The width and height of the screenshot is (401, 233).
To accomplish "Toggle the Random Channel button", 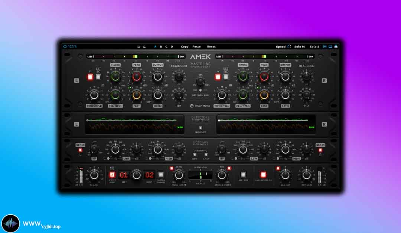I will pyautogui.click(x=161, y=174).
